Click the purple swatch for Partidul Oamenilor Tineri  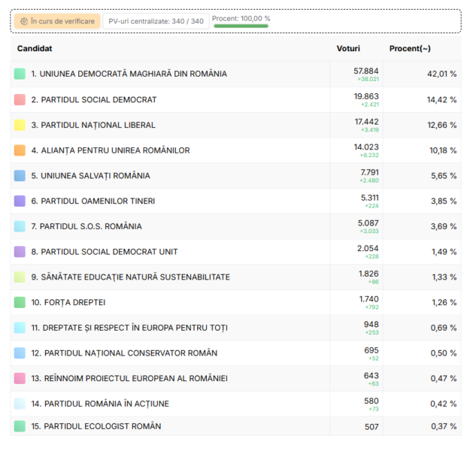tap(20, 201)
